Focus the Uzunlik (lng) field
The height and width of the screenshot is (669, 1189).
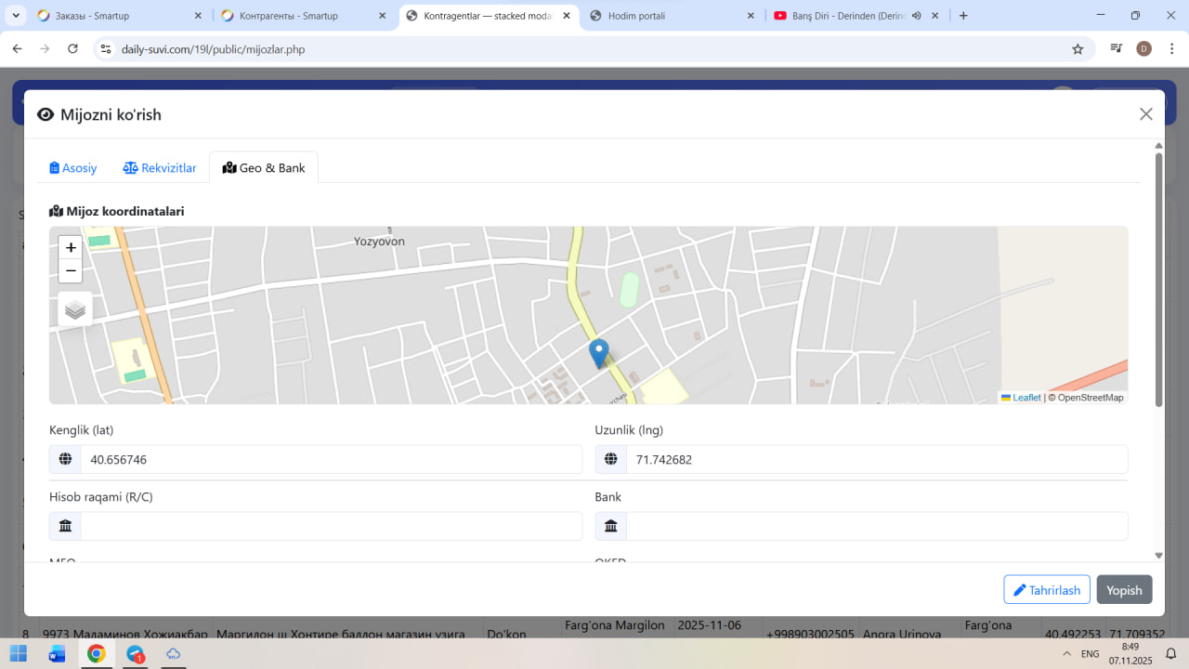[876, 460]
